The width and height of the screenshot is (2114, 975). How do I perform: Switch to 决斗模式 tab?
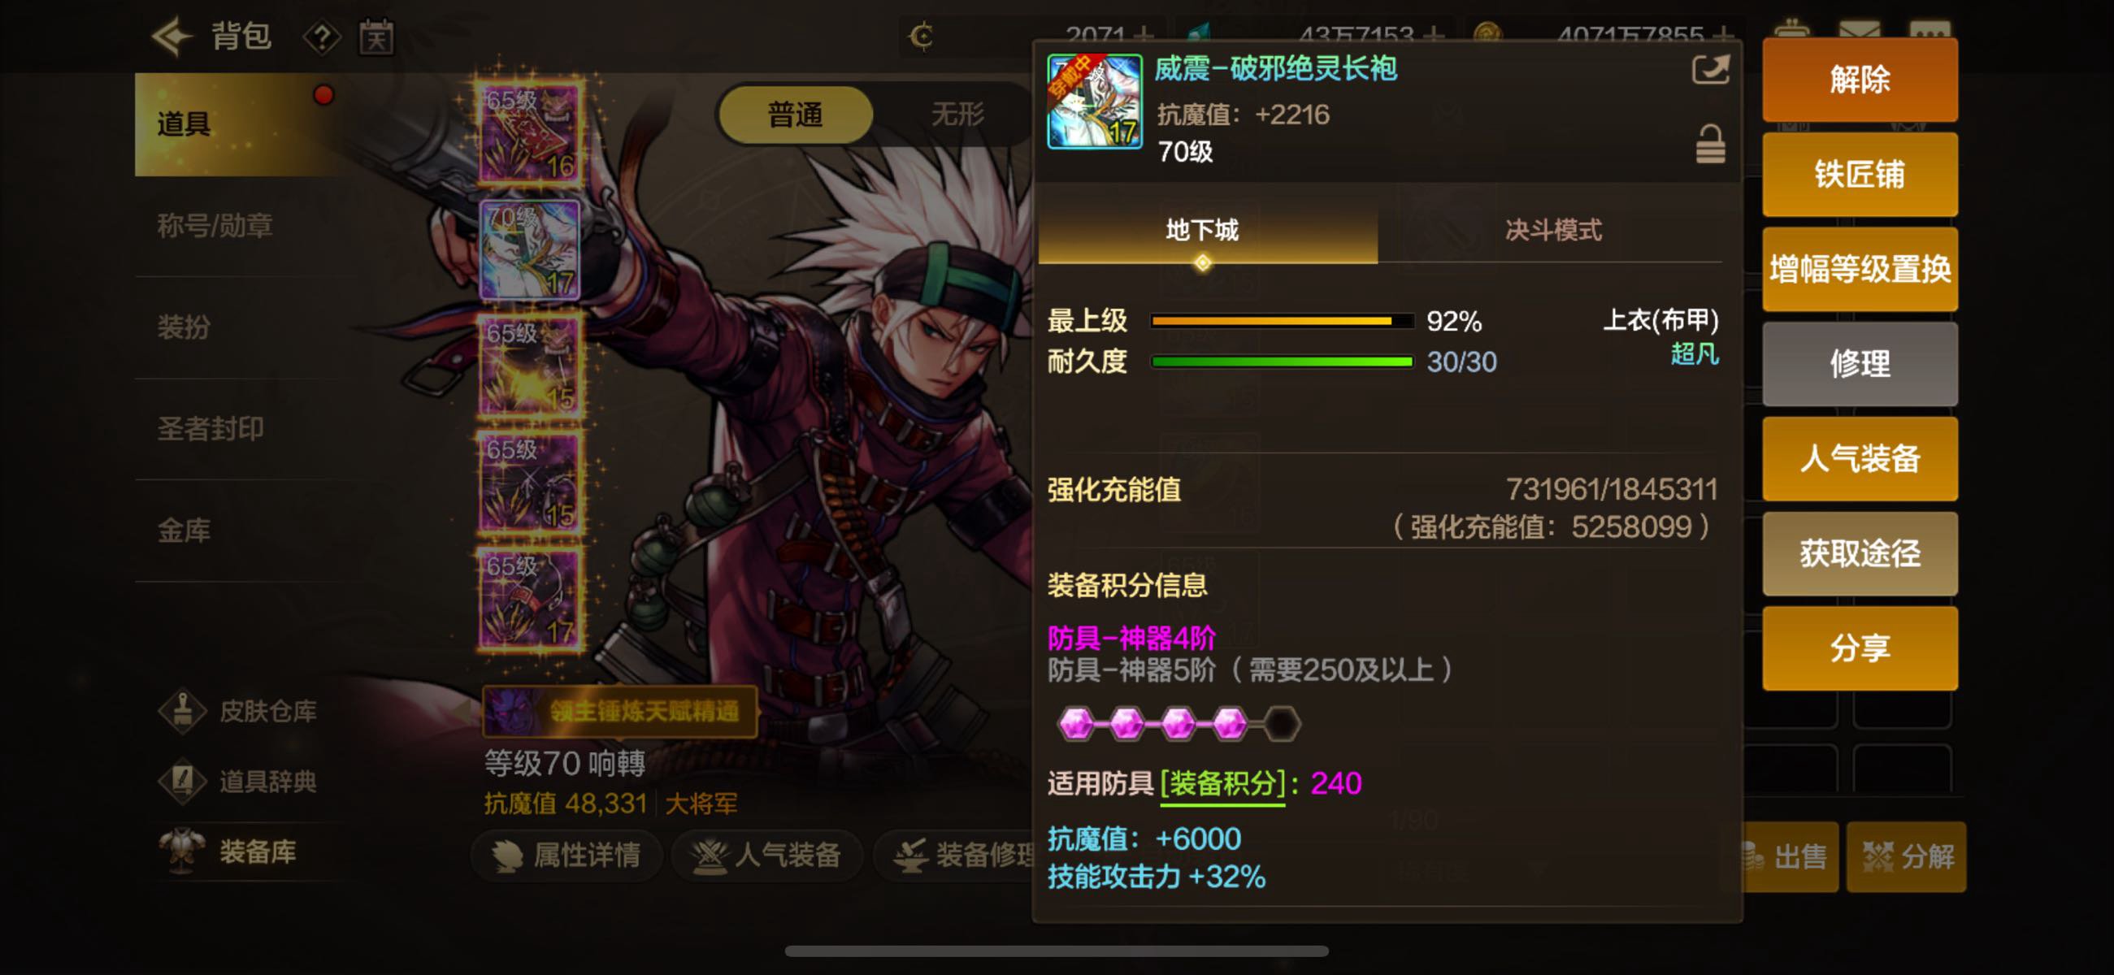tap(1552, 231)
